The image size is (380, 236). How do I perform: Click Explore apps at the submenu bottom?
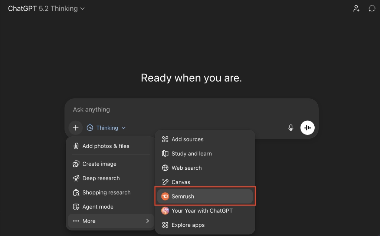pos(188,225)
